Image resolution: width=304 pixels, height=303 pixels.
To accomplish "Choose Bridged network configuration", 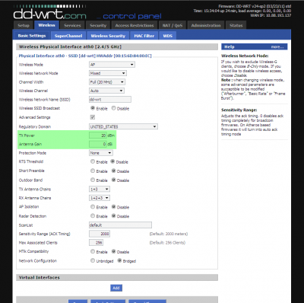I will [x=119, y=260].
